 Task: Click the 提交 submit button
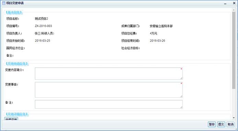(221, 124)
